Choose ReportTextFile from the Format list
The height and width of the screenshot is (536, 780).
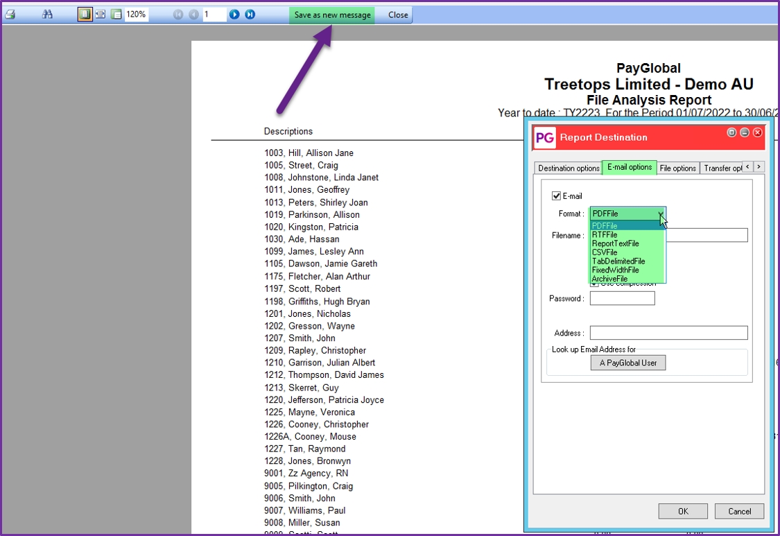click(627, 243)
